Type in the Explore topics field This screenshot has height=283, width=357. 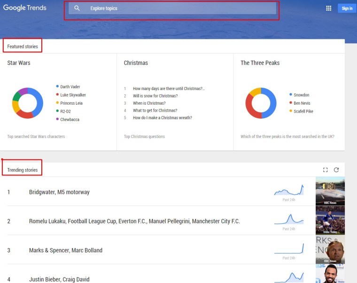178,8
